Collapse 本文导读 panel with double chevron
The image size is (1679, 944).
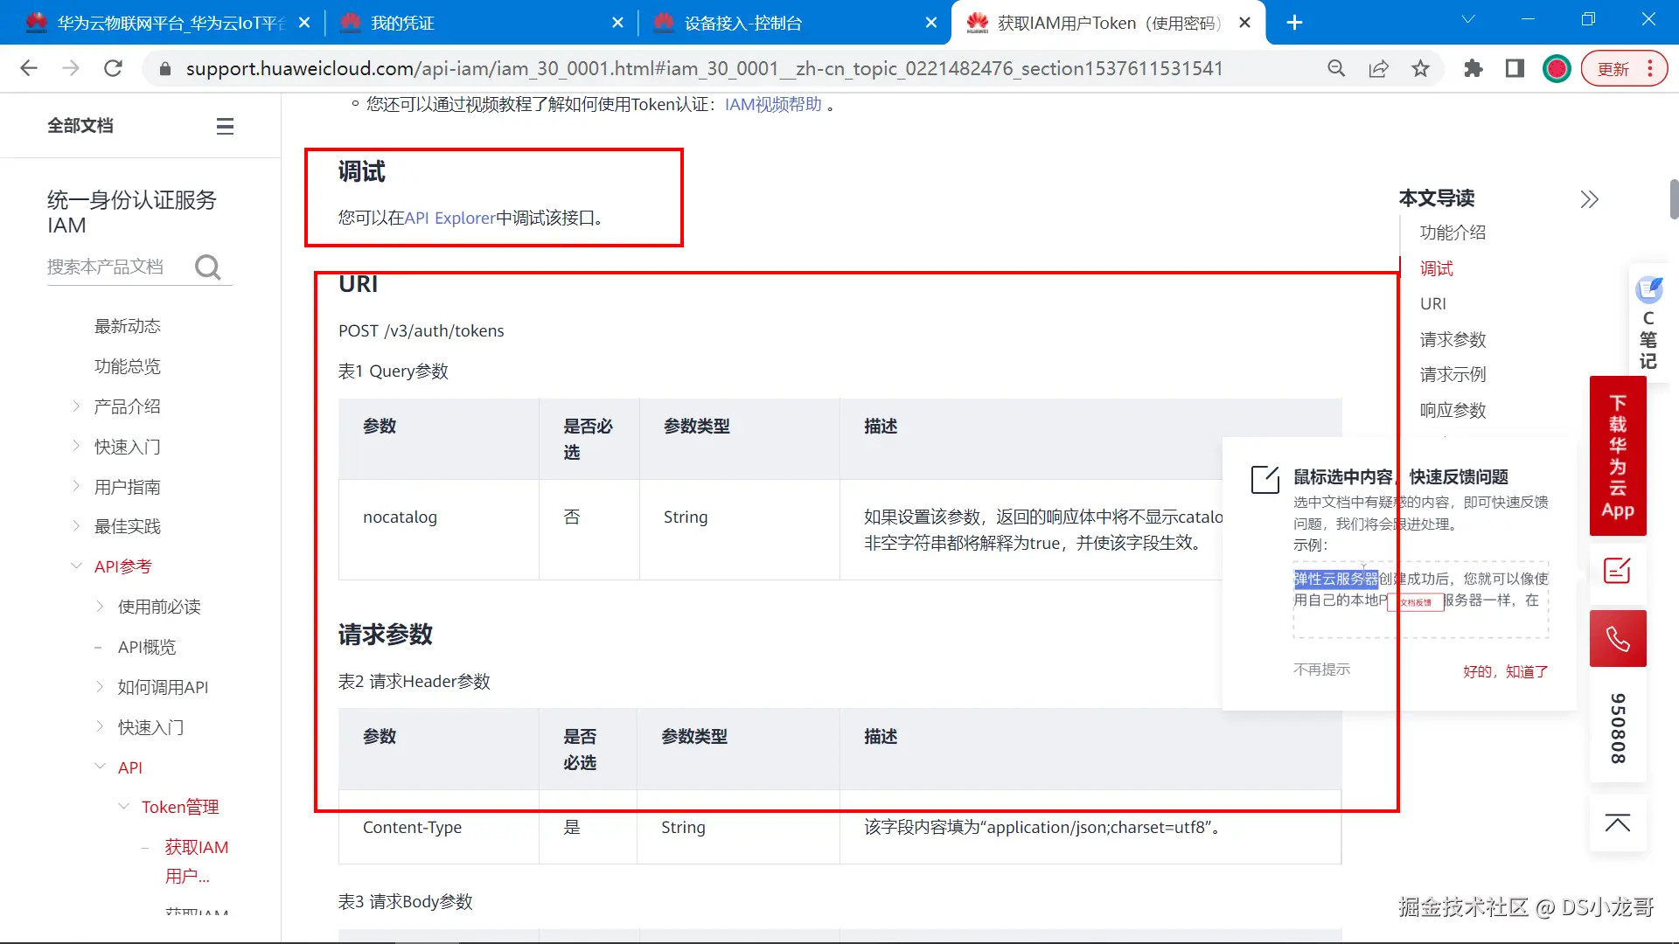point(1589,199)
